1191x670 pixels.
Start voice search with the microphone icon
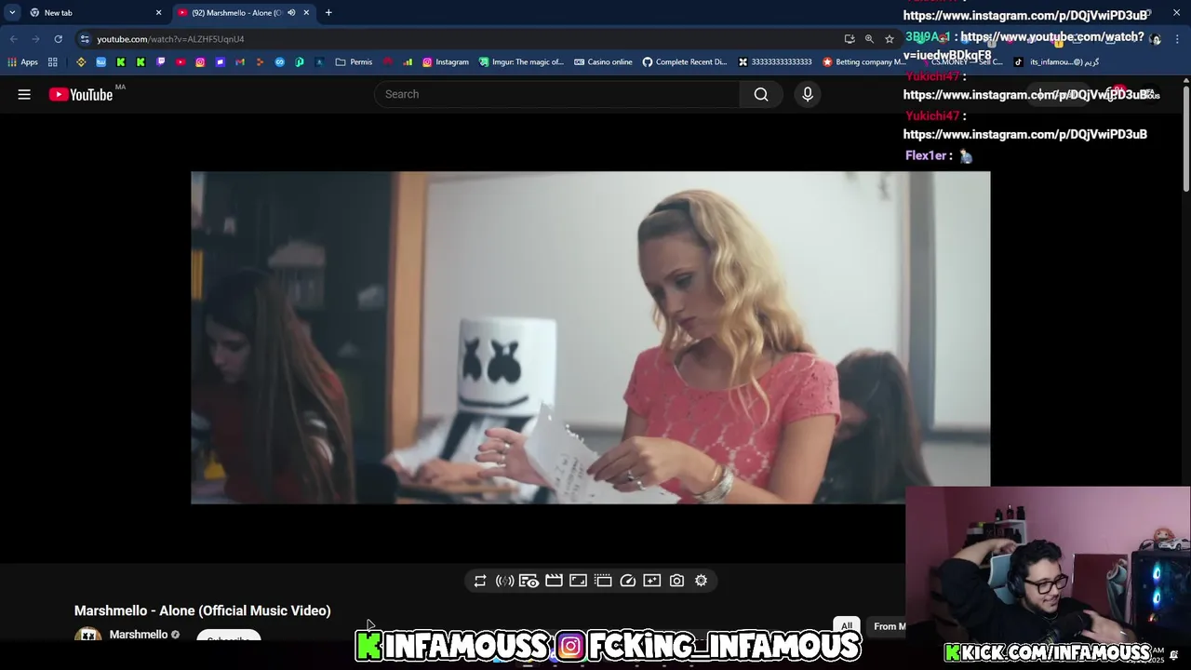808,94
